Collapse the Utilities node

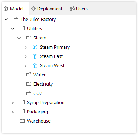(13, 28)
